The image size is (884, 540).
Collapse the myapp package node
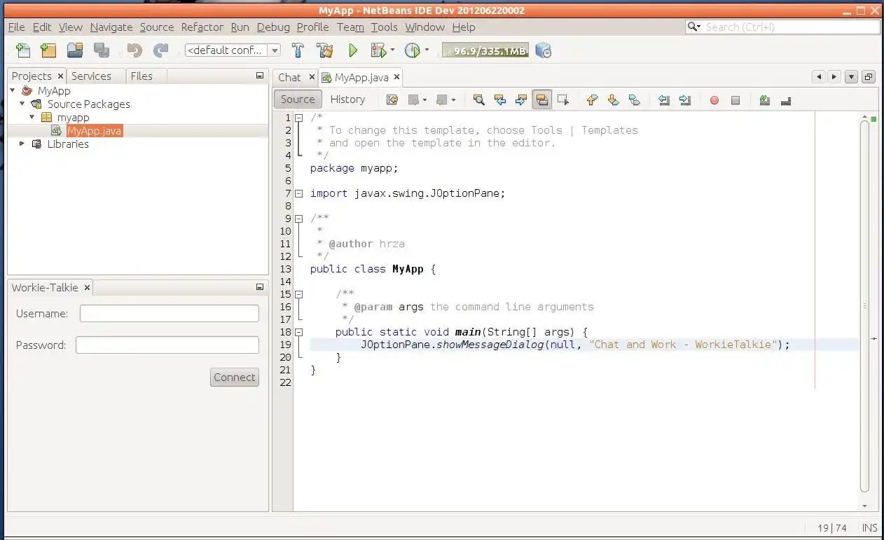click(x=32, y=117)
